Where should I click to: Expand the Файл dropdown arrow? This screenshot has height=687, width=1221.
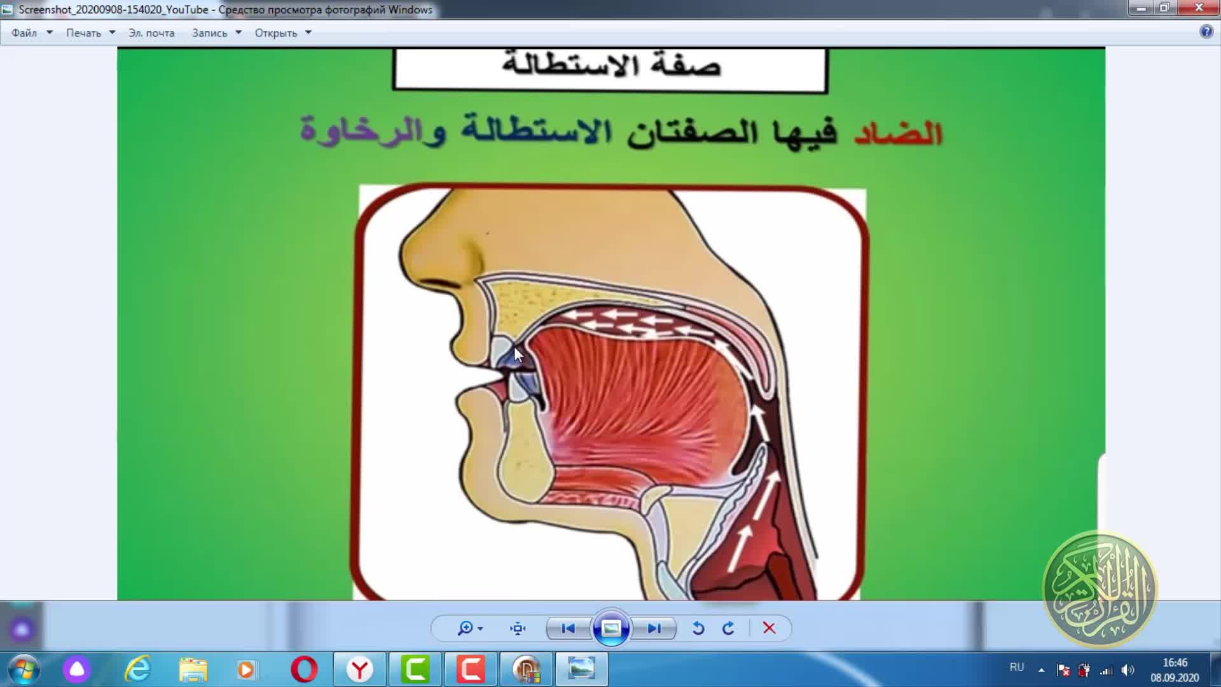49,32
